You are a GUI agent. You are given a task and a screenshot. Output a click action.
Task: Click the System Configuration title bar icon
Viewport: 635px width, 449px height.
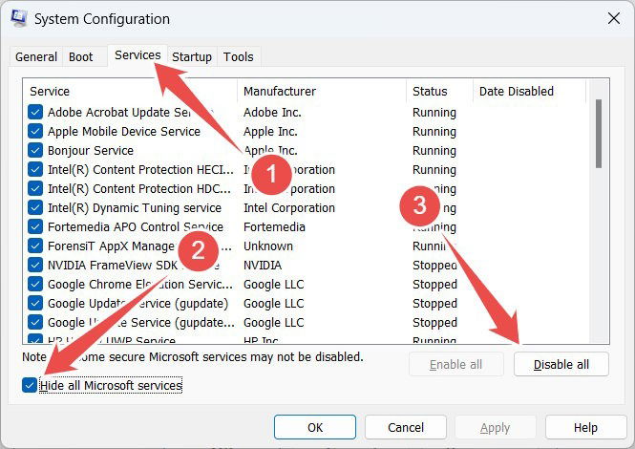[x=19, y=18]
